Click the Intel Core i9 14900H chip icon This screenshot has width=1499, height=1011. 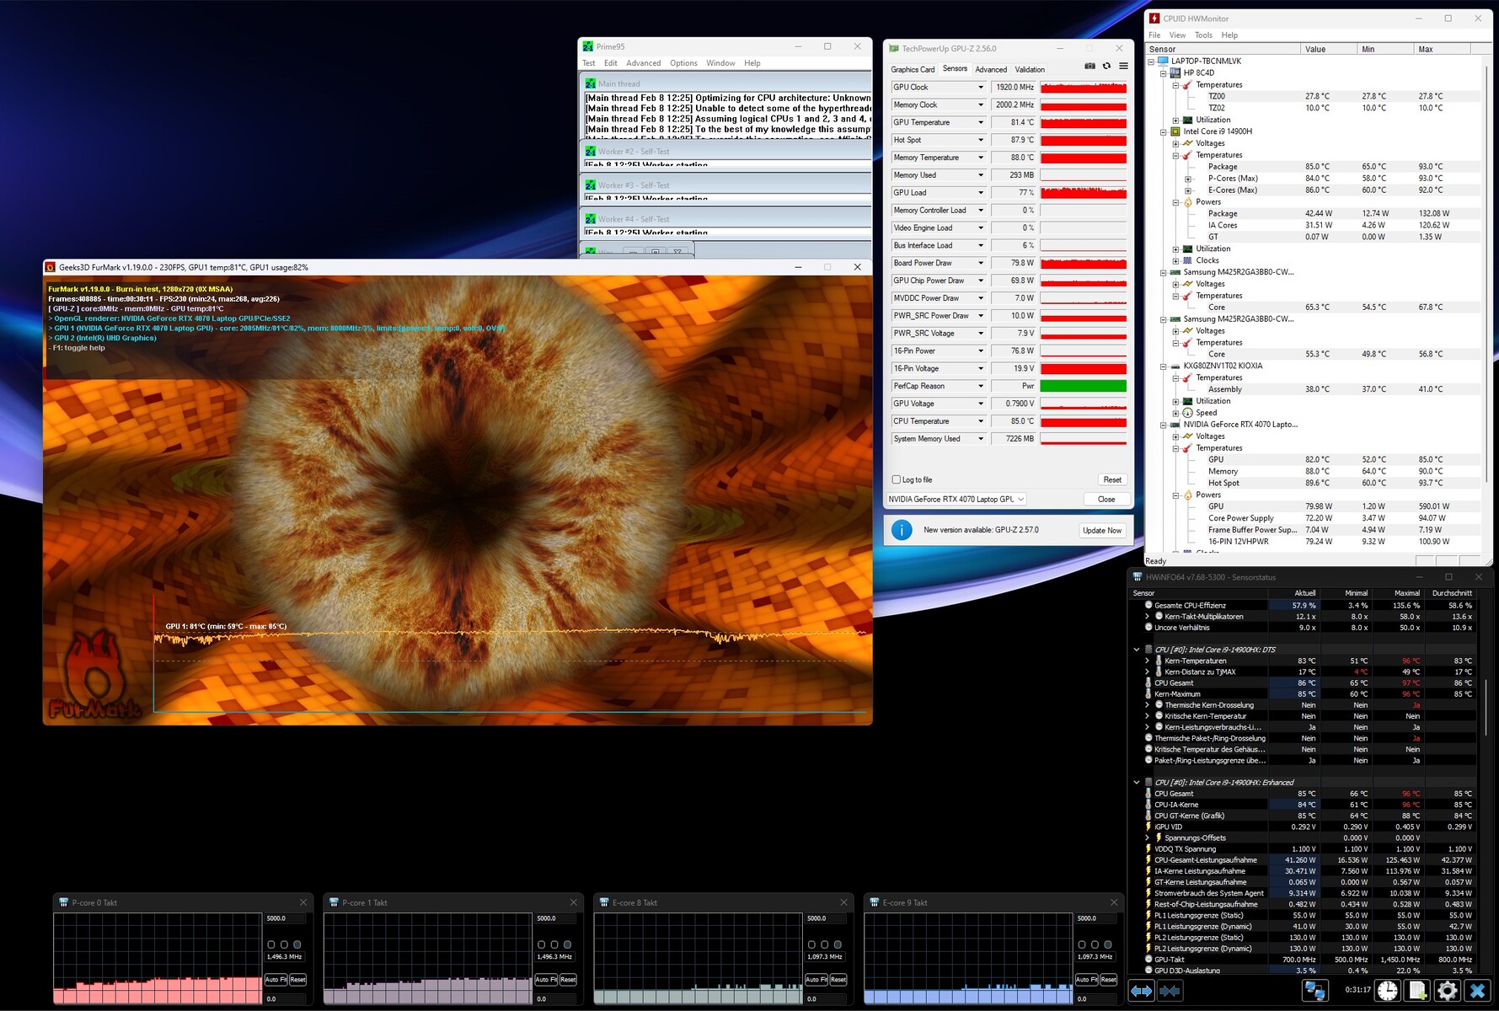coord(1175,131)
